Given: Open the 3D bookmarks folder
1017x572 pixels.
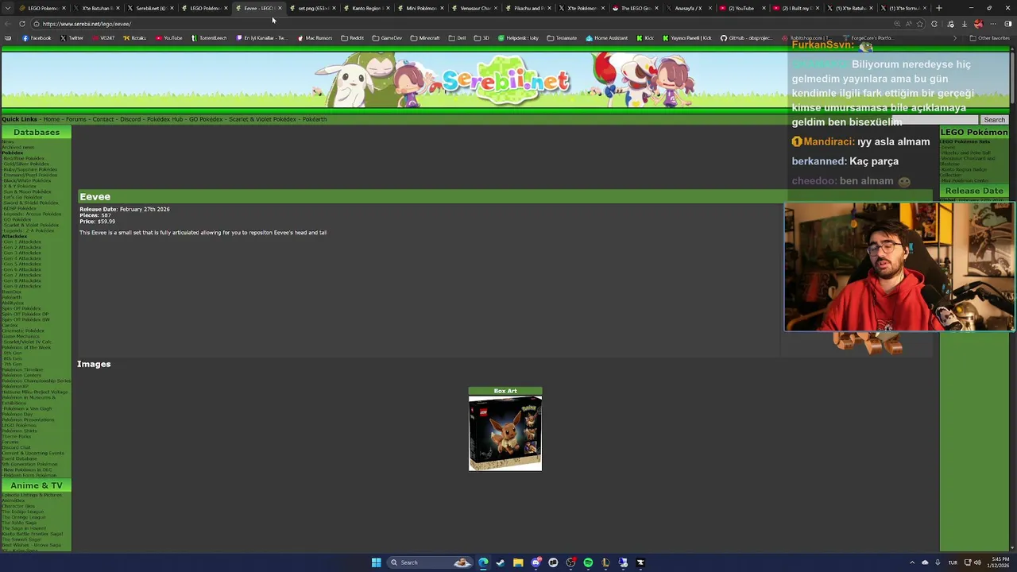Looking at the screenshot, I should (482, 38).
